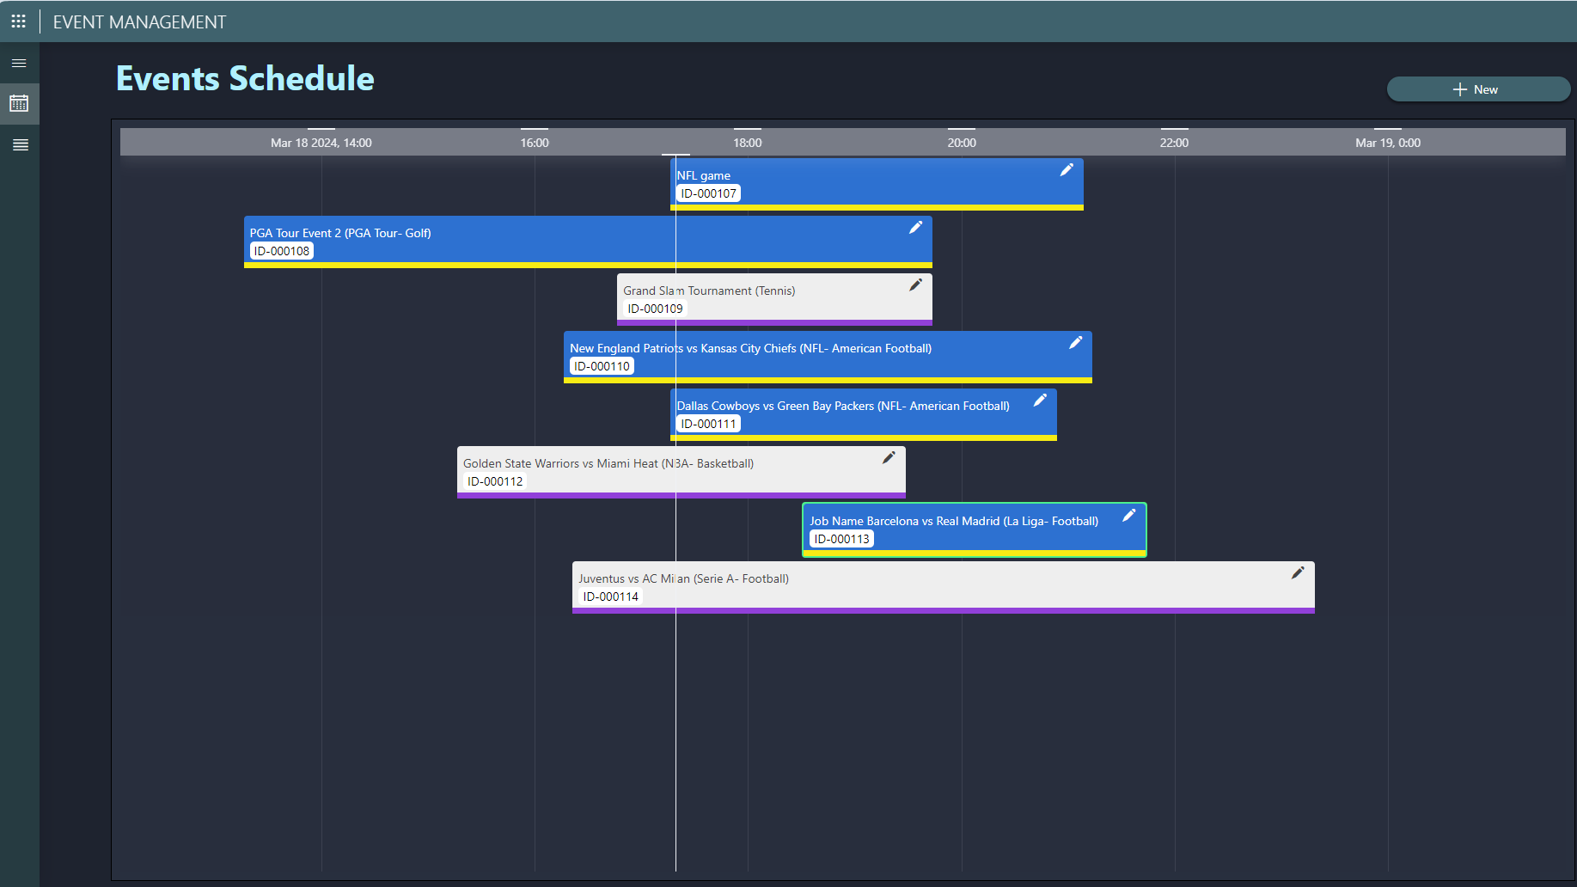Screen dimensions: 1577x887
Task: Edit PGA Tour Event 2 pencil icon
Action: click(x=916, y=228)
